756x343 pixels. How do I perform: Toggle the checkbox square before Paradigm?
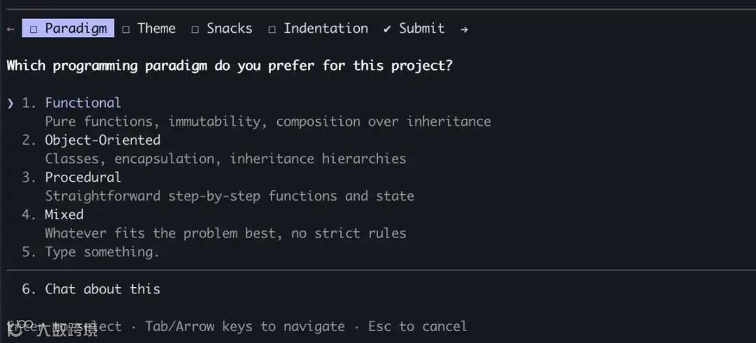[34, 29]
